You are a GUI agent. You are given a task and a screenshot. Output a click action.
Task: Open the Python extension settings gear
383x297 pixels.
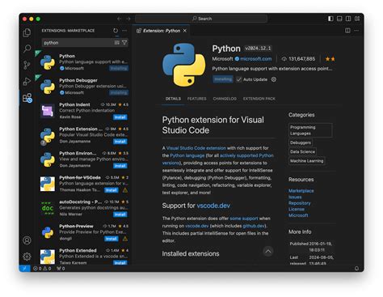click(x=274, y=79)
